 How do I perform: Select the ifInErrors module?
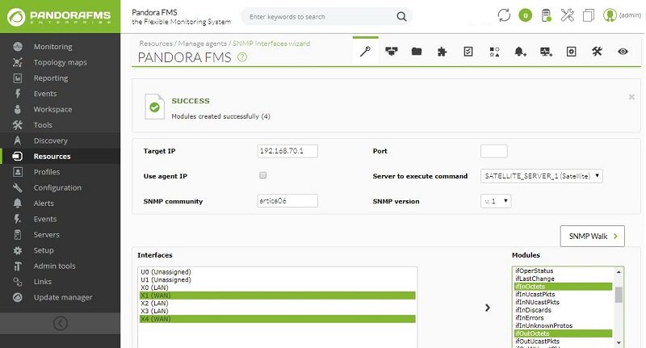[563, 317]
